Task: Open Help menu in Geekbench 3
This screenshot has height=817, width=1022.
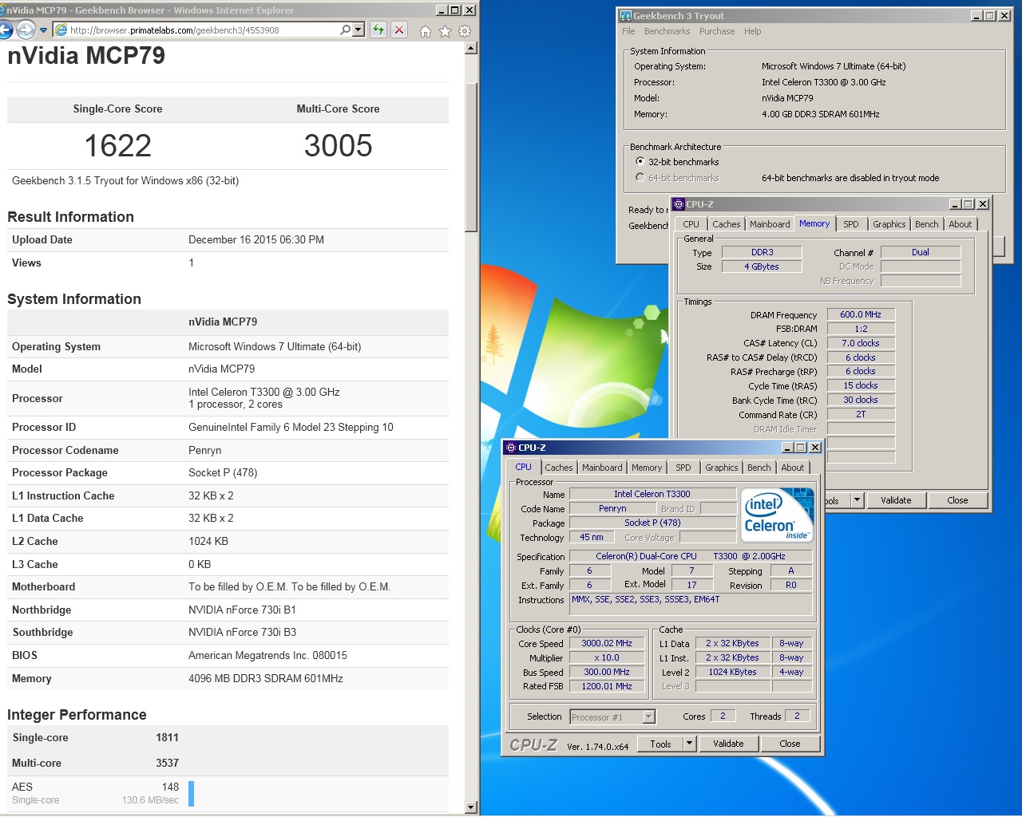Action: point(752,31)
